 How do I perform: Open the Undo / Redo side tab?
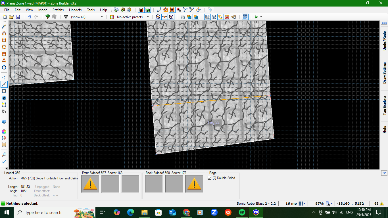point(384,41)
